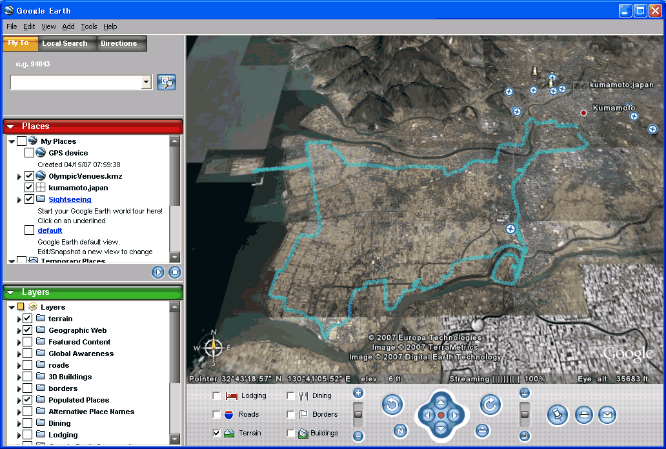Check the Dining box in bottom toolbar
The height and width of the screenshot is (449, 666).
(290, 395)
